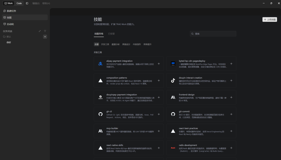Click the TikTok logo on douyin-interact-creation
Screen dimensions: 281x160
coord(173,81)
